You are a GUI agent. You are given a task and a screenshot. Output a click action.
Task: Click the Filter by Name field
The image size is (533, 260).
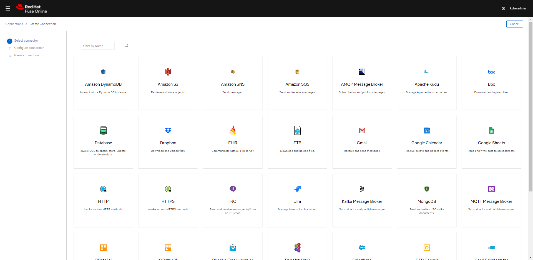(97, 46)
